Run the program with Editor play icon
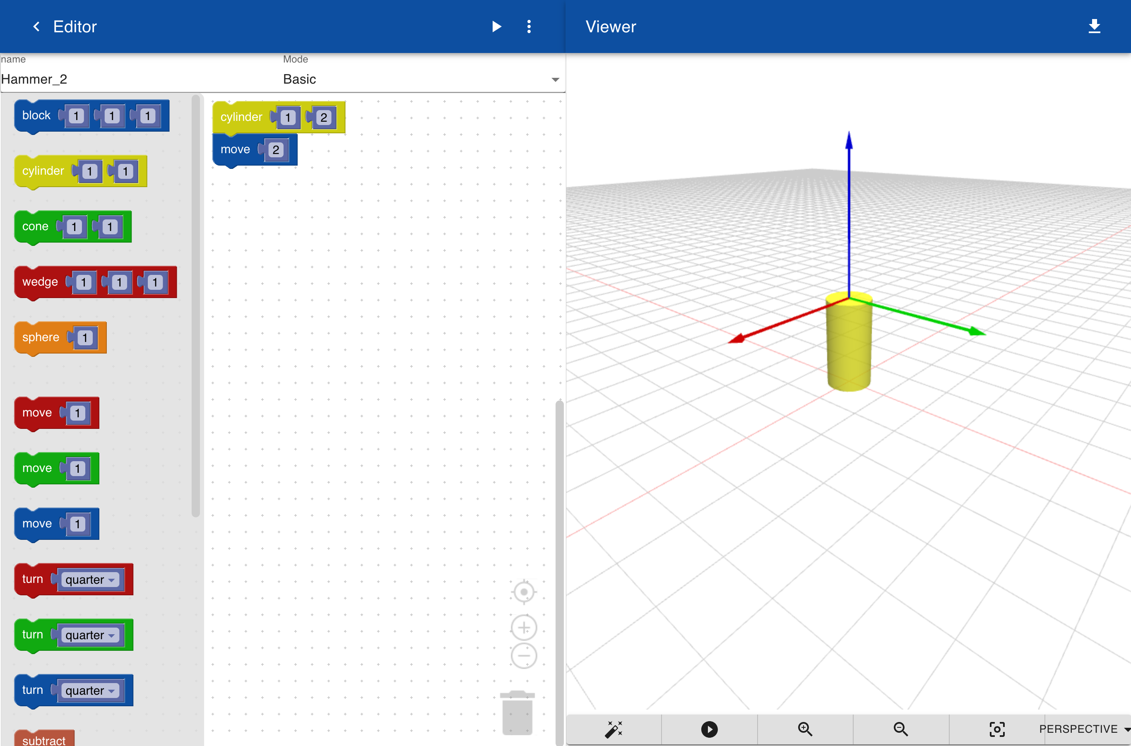 [x=496, y=26]
